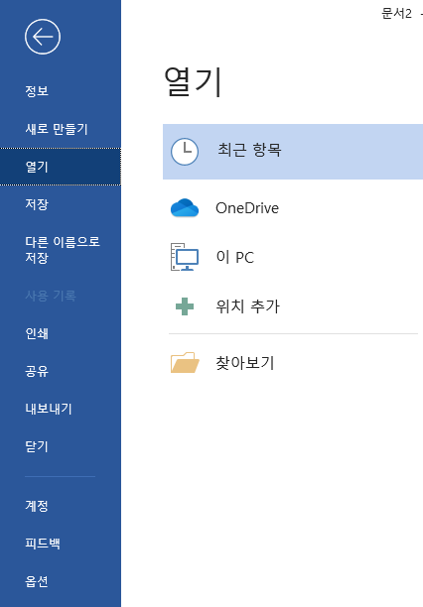Go to 공유 share page
Screen dimensions: 423x607
[x=61, y=371]
